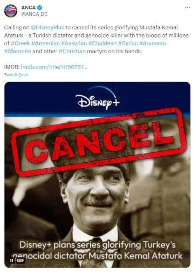Screen dimensions: 193x272
Task: Open the ANCA display name
Action: pyautogui.click(x=29, y=8)
